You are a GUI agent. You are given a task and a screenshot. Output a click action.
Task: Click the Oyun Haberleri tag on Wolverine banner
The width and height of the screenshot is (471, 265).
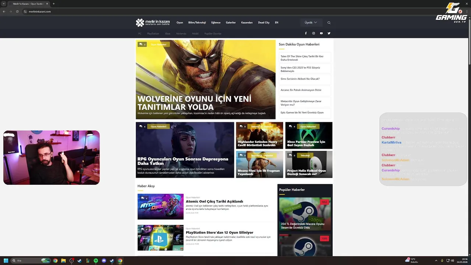pyautogui.click(x=159, y=44)
